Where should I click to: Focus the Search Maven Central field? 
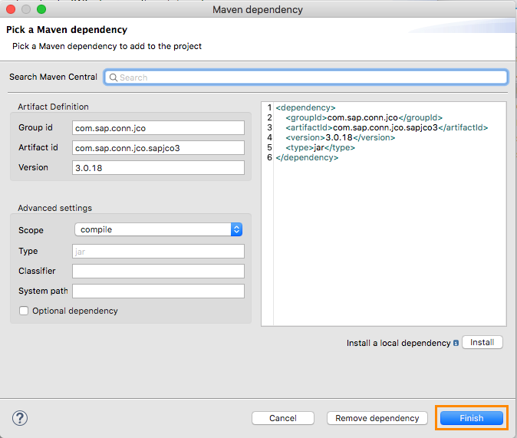(307, 77)
